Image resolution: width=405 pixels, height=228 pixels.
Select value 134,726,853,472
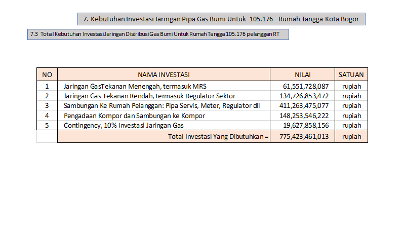pyautogui.click(x=302, y=96)
